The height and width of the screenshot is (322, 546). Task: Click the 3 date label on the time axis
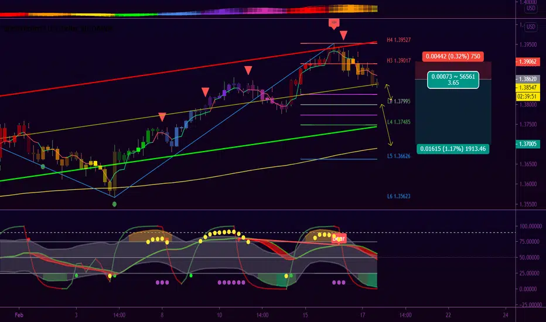(76, 315)
